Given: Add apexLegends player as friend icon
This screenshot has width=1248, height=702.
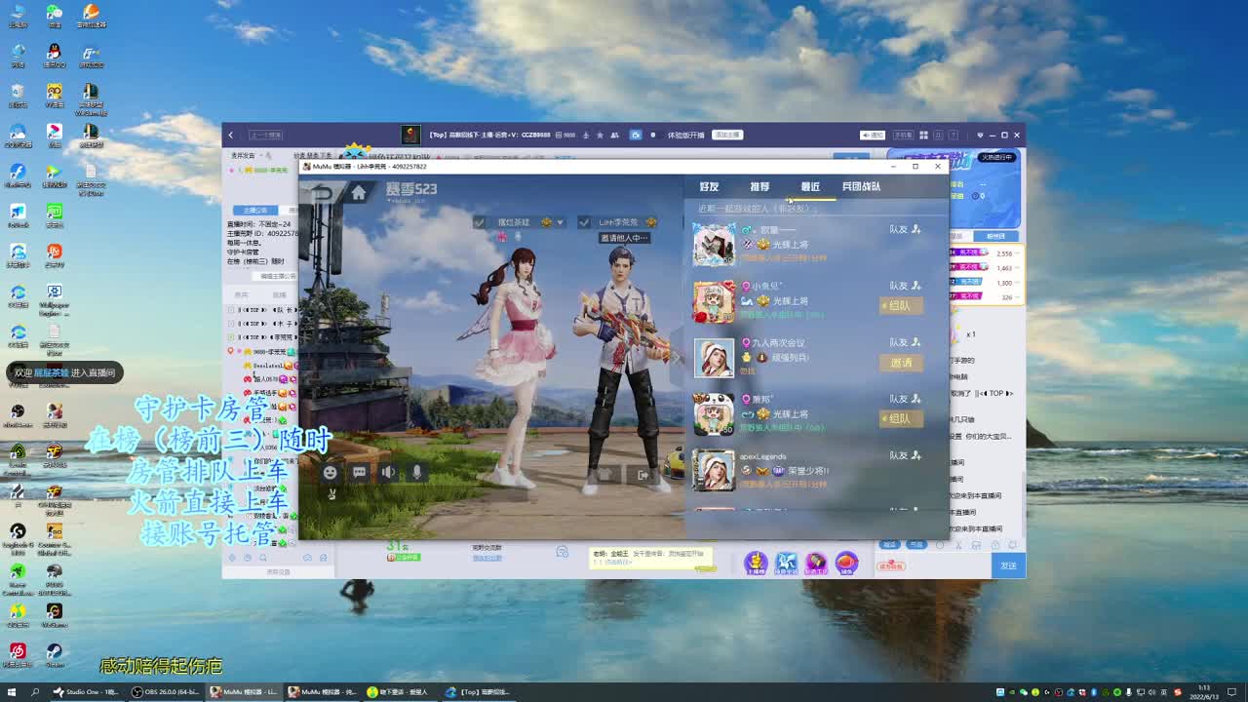Looking at the screenshot, I should point(916,455).
